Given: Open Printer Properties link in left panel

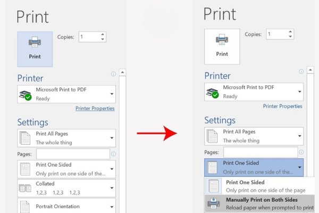Looking at the screenshot, I should tap(95, 108).
